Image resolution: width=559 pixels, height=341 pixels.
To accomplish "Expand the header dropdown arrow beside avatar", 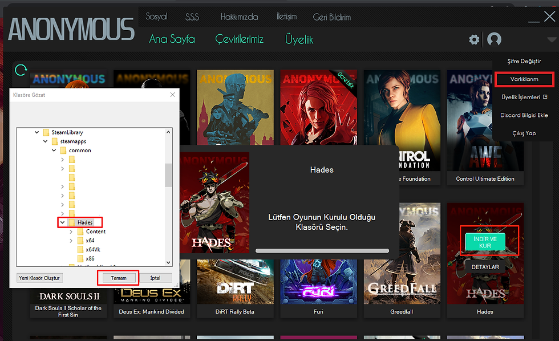I will (552, 39).
